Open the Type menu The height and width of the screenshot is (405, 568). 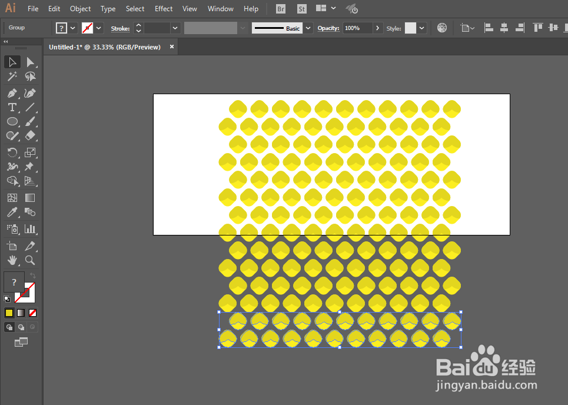[108, 9]
